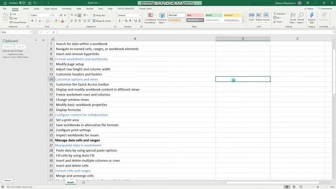This screenshot has width=336, height=189.
Task: Switch to the View tab
Action: point(100,8)
